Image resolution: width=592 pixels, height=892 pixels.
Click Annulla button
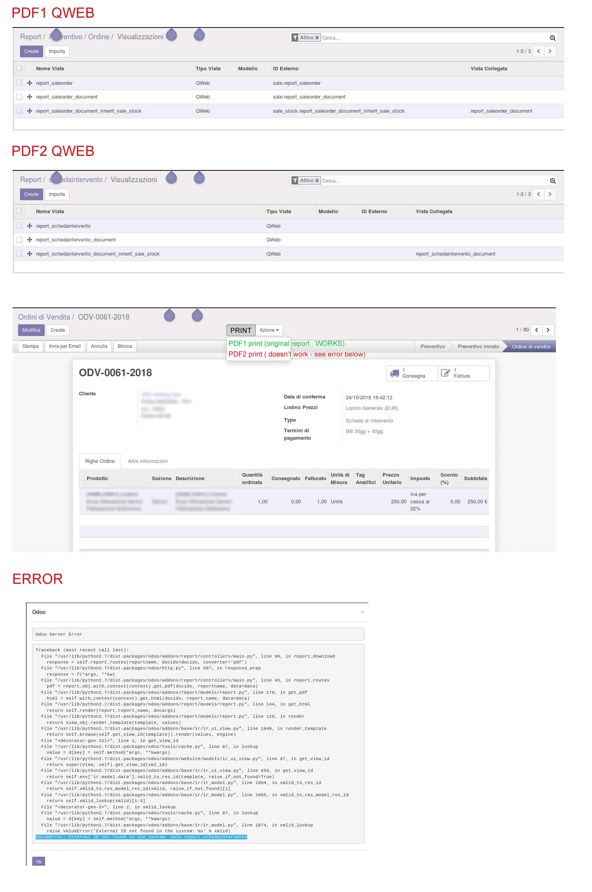99,346
